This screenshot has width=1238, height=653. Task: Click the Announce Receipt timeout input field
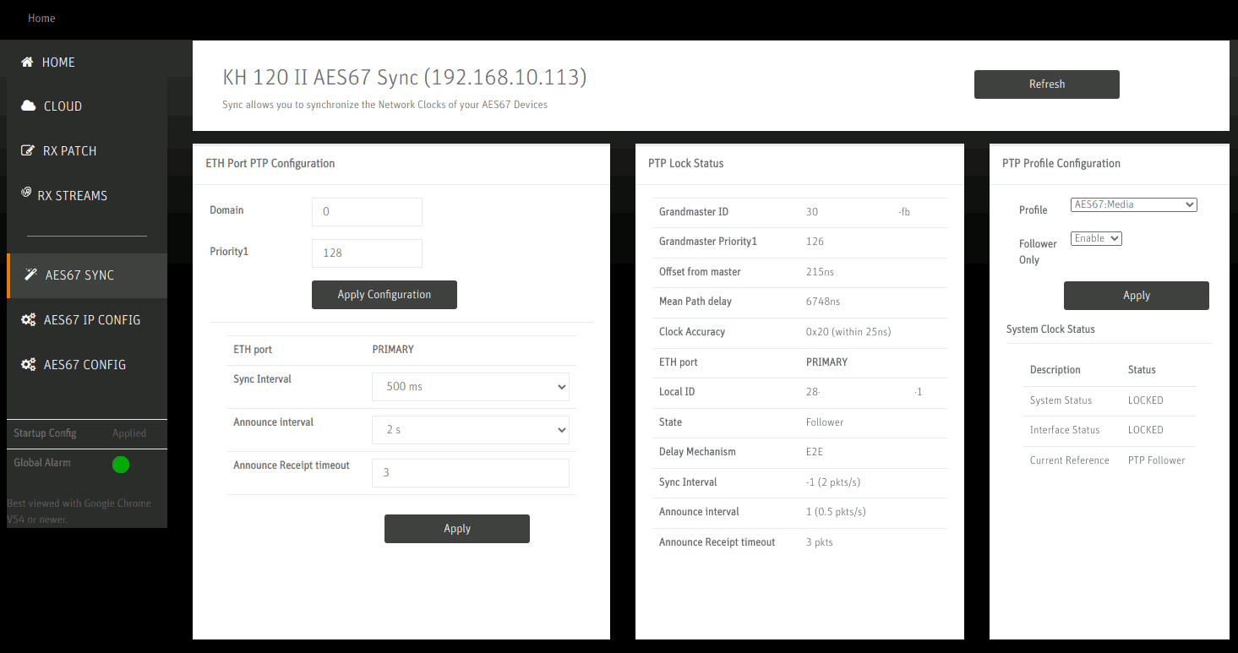pos(471,473)
